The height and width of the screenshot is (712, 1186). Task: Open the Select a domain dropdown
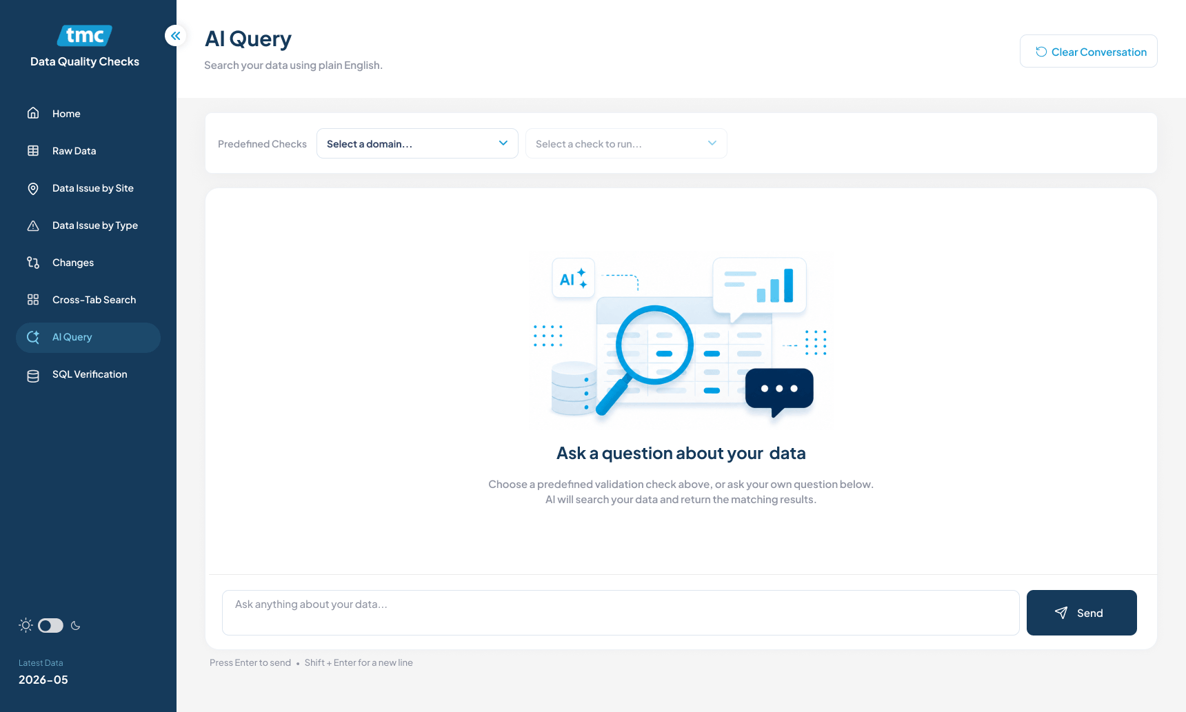[x=417, y=143]
